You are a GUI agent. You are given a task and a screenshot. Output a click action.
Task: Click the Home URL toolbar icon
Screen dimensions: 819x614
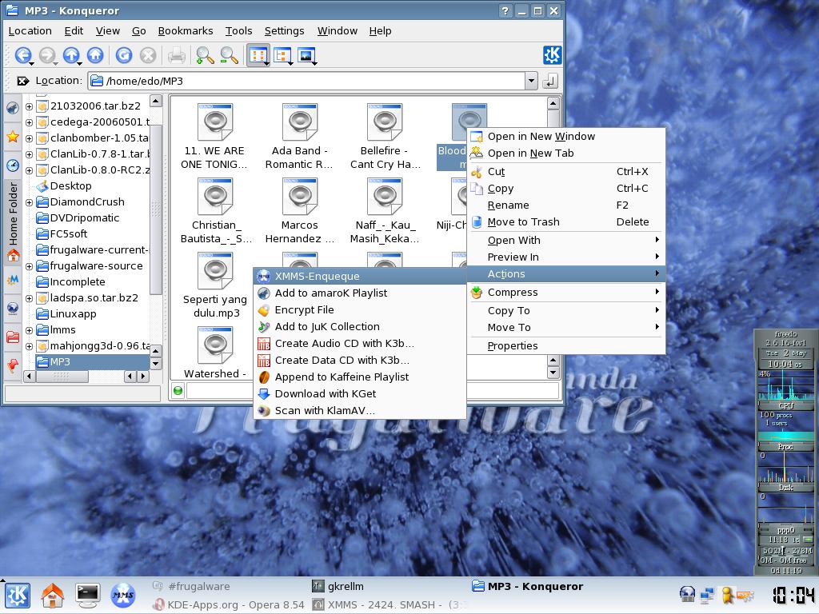click(x=95, y=55)
